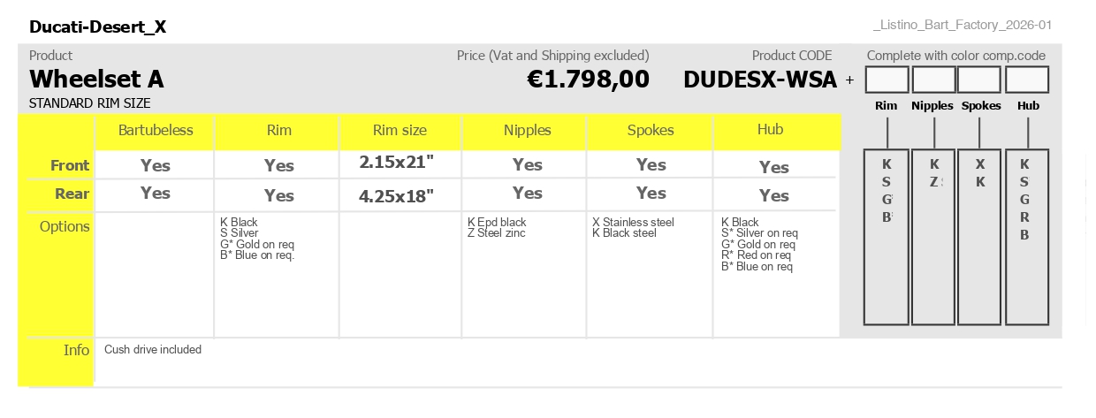
Task: Click the G* Gold on req rim option
Action: coord(257,244)
